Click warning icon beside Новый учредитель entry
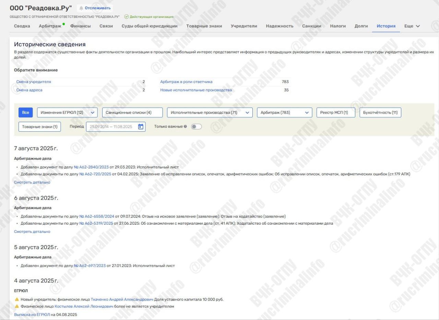 point(16,299)
